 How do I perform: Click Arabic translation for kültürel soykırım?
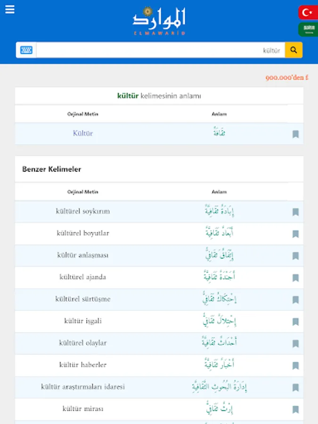[219, 211]
